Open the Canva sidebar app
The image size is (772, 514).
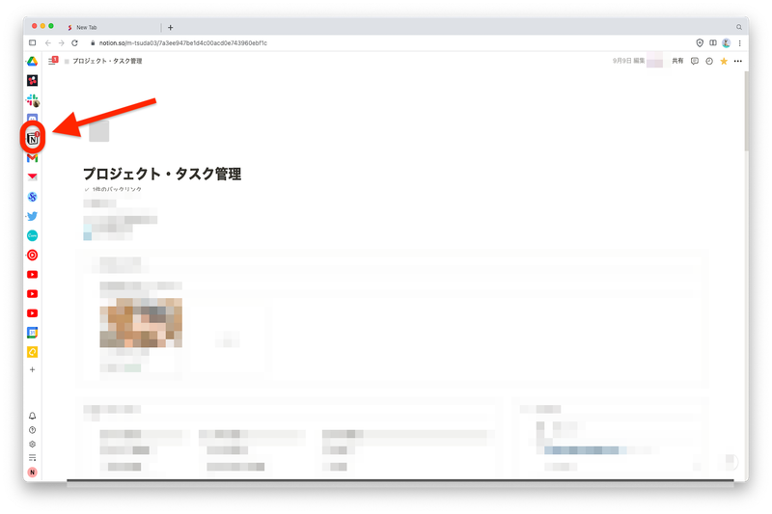tap(33, 235)
